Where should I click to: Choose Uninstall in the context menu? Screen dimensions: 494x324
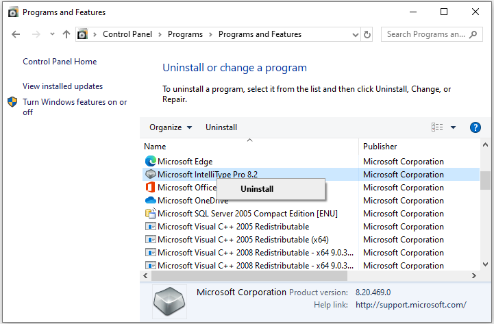click(x=271, y=189)
